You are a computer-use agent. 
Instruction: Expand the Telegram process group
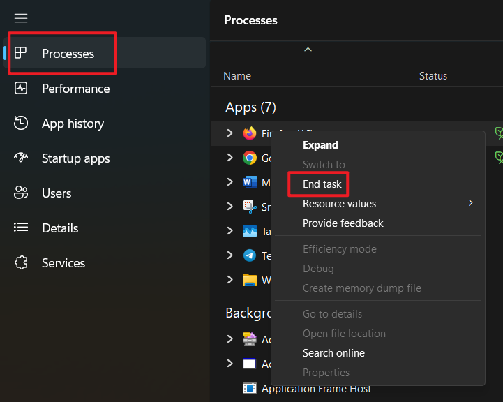[x=230, y=255]
